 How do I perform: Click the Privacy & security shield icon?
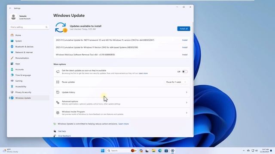tap(12, 92)
